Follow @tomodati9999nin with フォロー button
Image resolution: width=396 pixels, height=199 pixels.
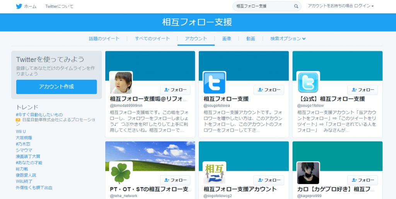coord(175,90)
